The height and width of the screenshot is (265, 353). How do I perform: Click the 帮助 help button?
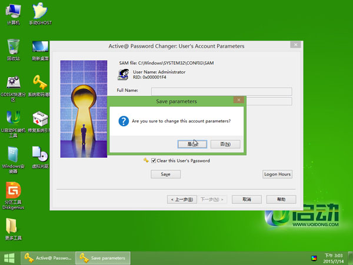[x=281, y=200]
